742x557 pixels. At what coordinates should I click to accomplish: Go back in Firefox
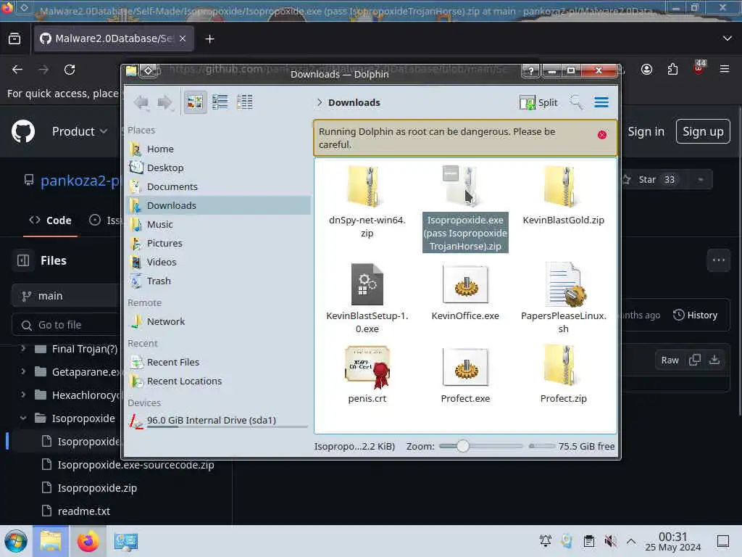pyautogui.click(x=17, y=70)
